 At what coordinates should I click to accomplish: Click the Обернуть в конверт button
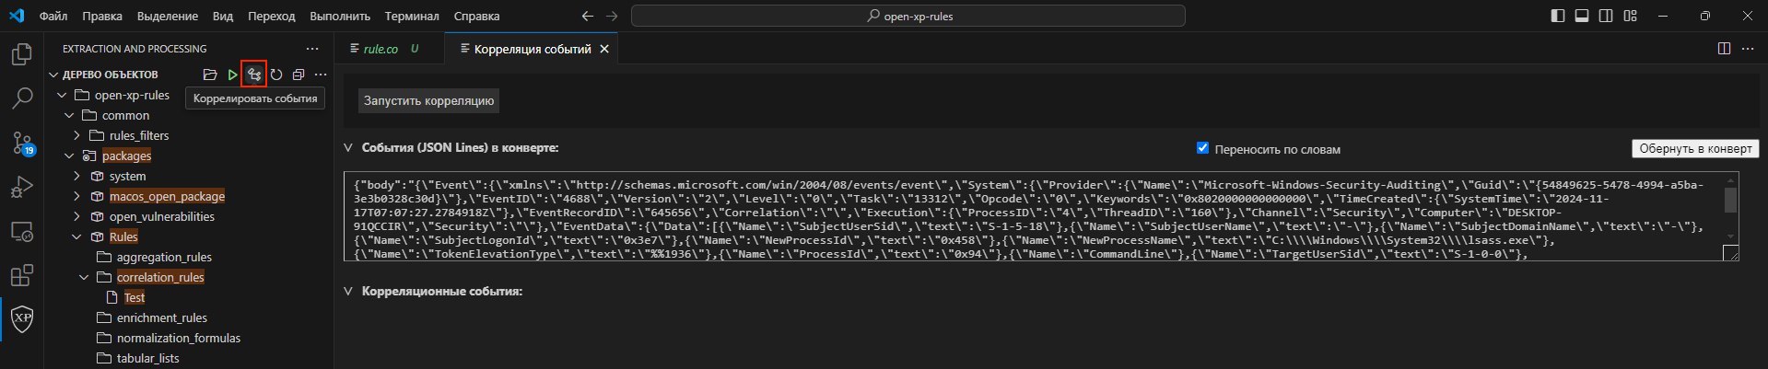tap(1695, 149)
